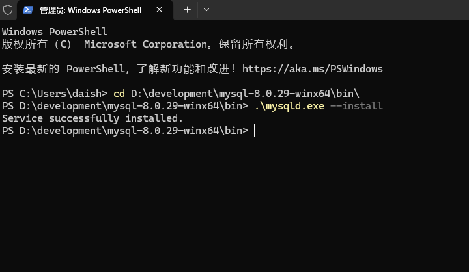Click the Microsoft Corporation copyright text
The width and height of the screenshot is (469, 272).
(x=146, y=44)
